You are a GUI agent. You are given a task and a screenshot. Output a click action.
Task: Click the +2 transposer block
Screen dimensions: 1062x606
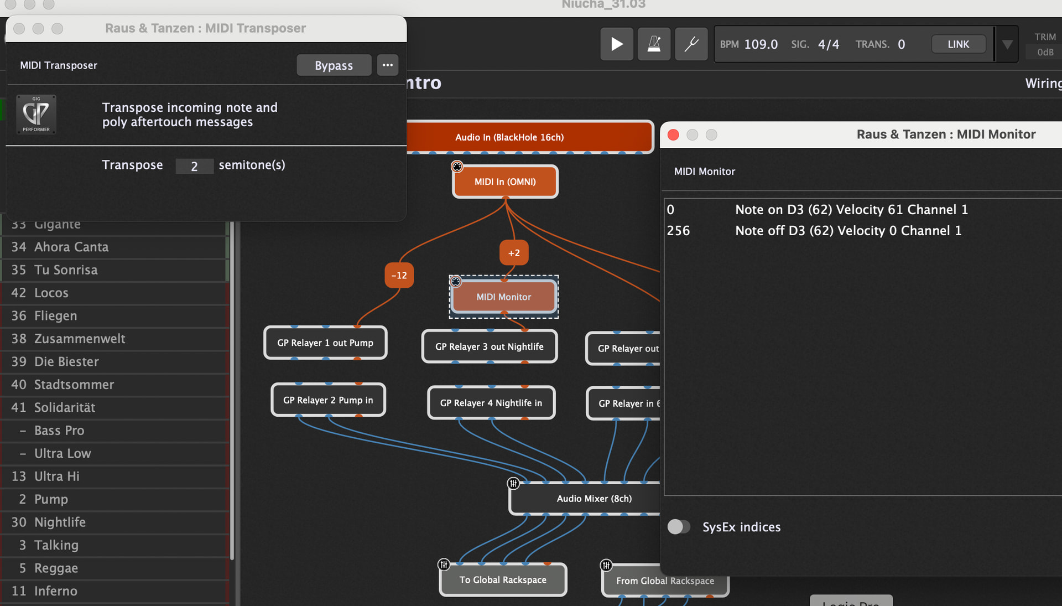514,253
